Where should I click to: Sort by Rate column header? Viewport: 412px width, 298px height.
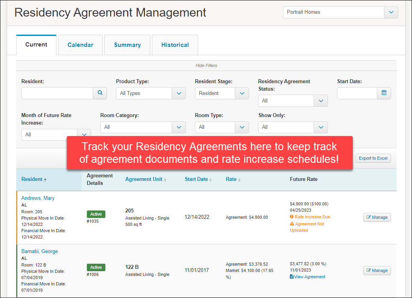(x=231, y=179)
